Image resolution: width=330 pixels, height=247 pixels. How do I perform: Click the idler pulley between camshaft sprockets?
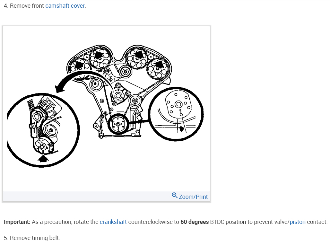tap(126, 72)
